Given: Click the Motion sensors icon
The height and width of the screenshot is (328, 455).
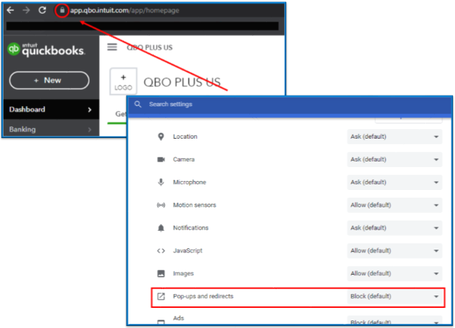Looking at the screenshot, I should [160, 205].
